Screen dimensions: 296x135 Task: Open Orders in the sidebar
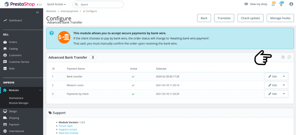click(13, 42)
